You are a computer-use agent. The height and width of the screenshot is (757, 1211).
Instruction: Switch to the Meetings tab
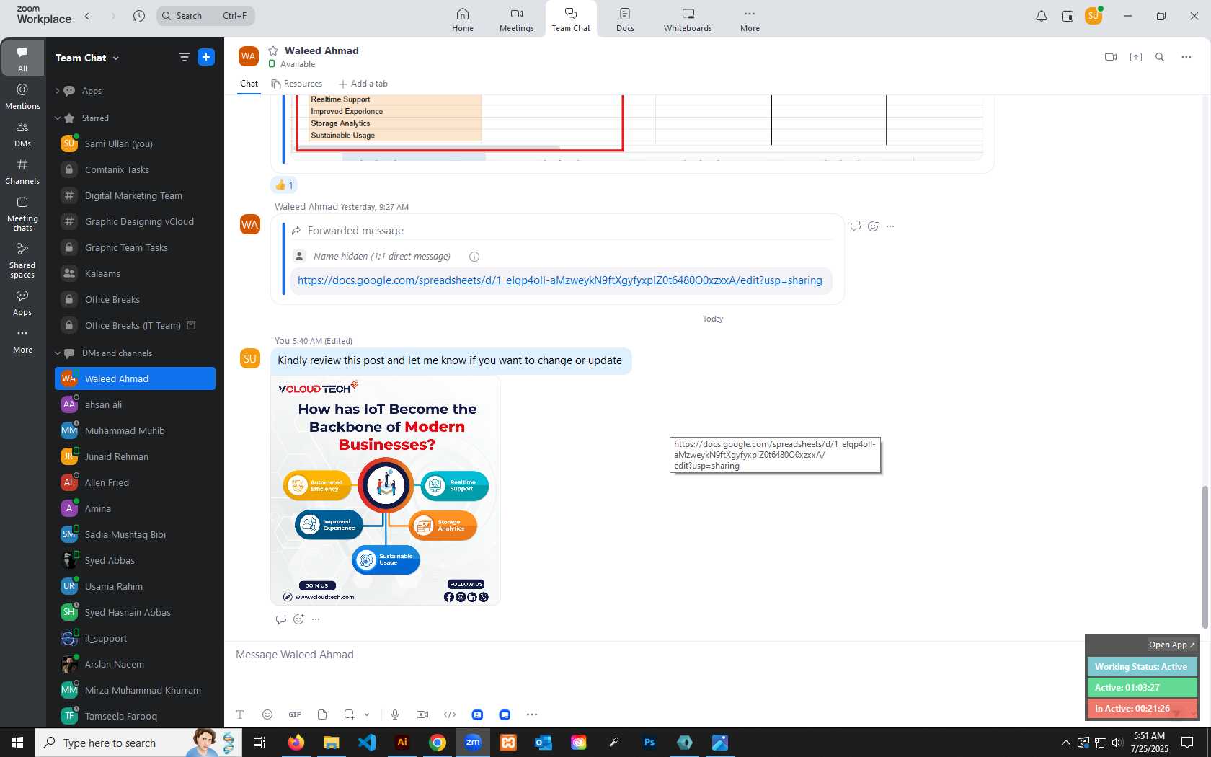tap(517, 19)
